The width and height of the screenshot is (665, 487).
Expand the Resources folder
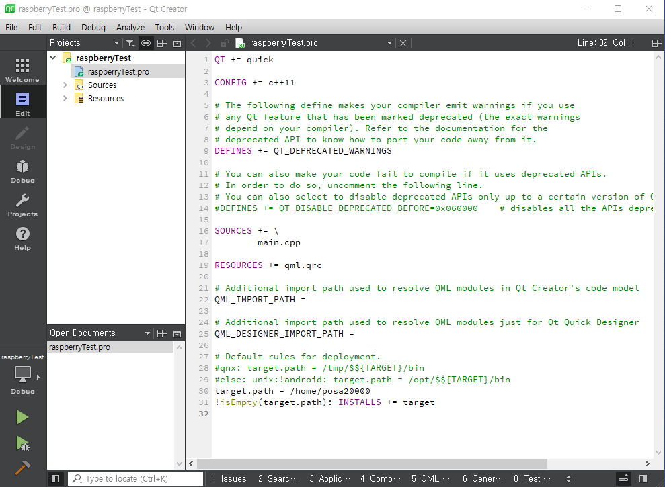pyautogui.click(x=65, y=98)
